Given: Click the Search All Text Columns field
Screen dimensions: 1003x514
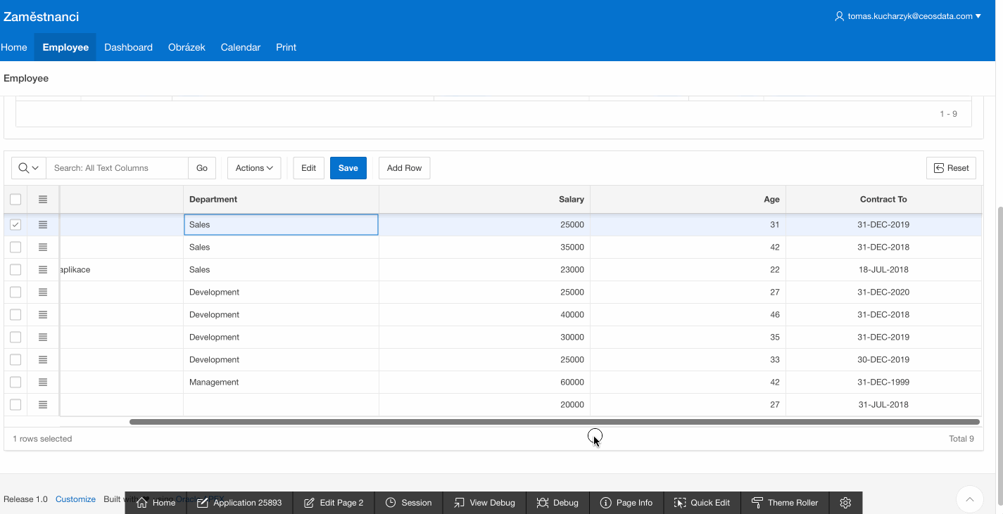Looking at the screenshot, I should pos(117,168).
